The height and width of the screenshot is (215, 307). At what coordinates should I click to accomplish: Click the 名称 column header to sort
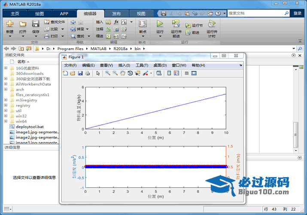21,61
